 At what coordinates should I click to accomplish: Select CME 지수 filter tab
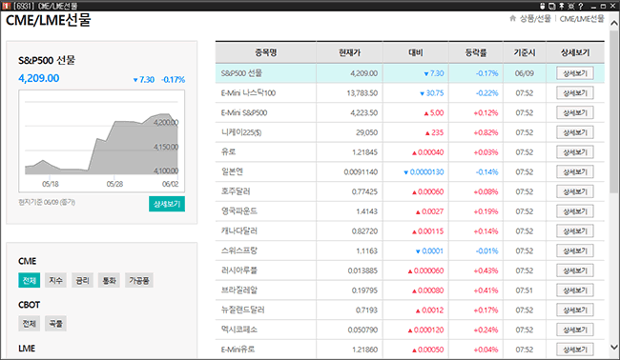point(55,280)
